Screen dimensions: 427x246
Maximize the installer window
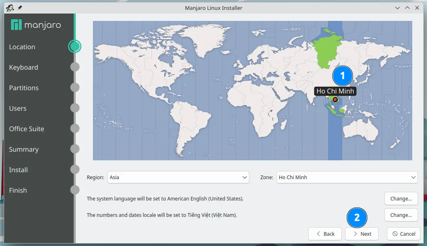pos(407,8)
